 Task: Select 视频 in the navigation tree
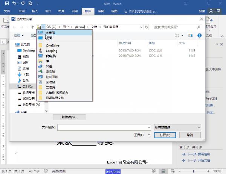point(23,56)
